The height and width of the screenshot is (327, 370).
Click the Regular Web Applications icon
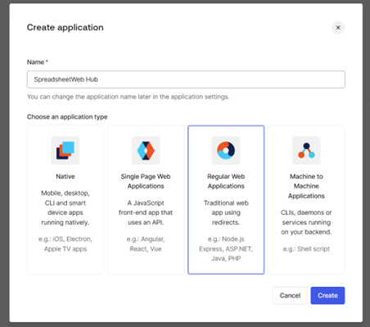[226, 151]
